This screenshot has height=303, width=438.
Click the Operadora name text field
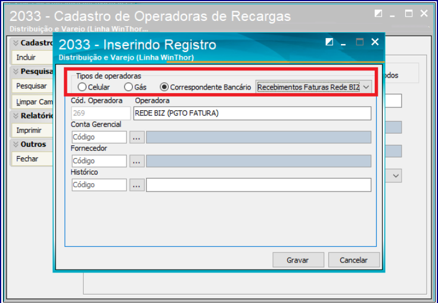pyautogui.click(x=252, y=113)
